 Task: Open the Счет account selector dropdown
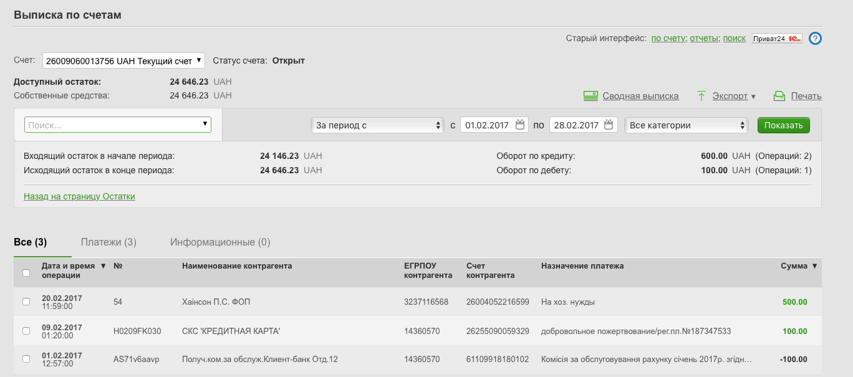(123, 60)
